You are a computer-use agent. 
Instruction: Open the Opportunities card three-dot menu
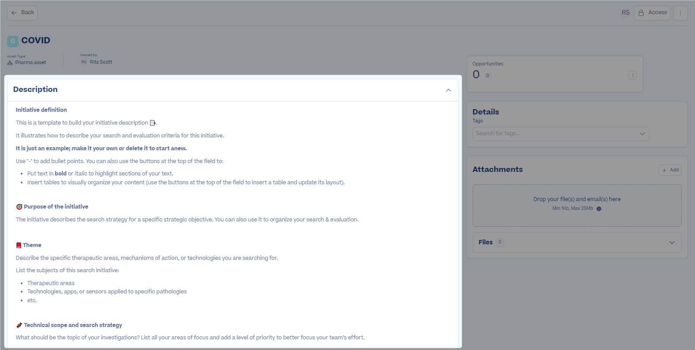tap(633, 76)
